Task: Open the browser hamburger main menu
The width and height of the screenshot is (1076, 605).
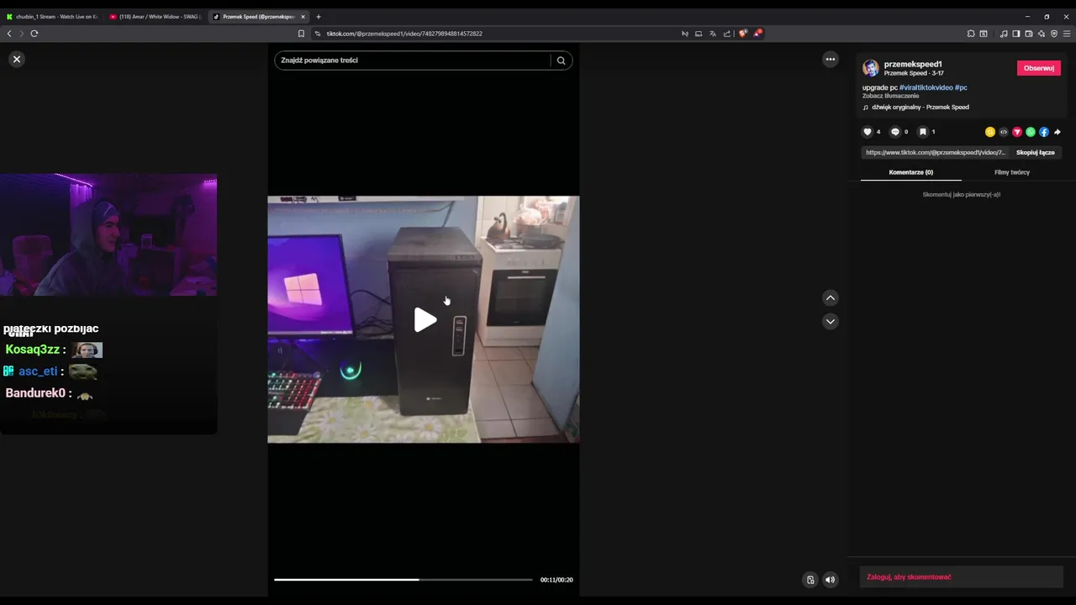Action: 1068,34
